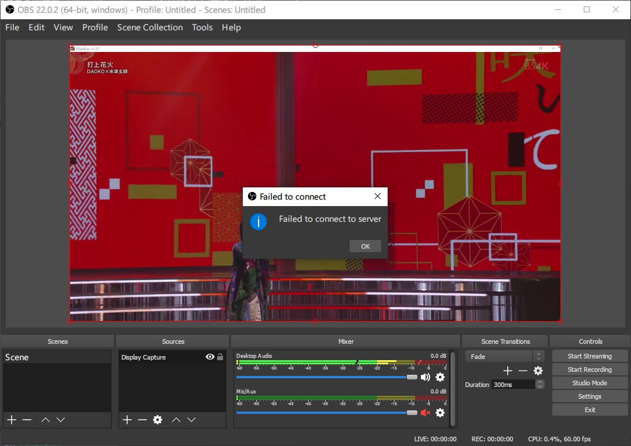The width and height of the screenshot is (631, 446).
Task: Toggle lock on Display Capture source
Action: click(x=220, y=357)
